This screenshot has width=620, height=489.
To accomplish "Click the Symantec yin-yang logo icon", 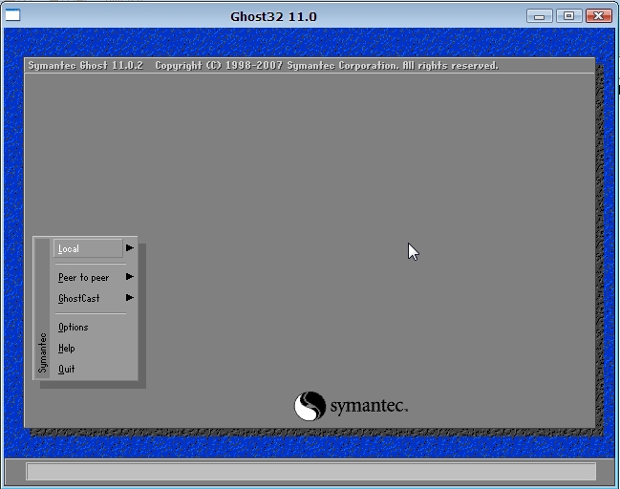I will coord(310,406).
